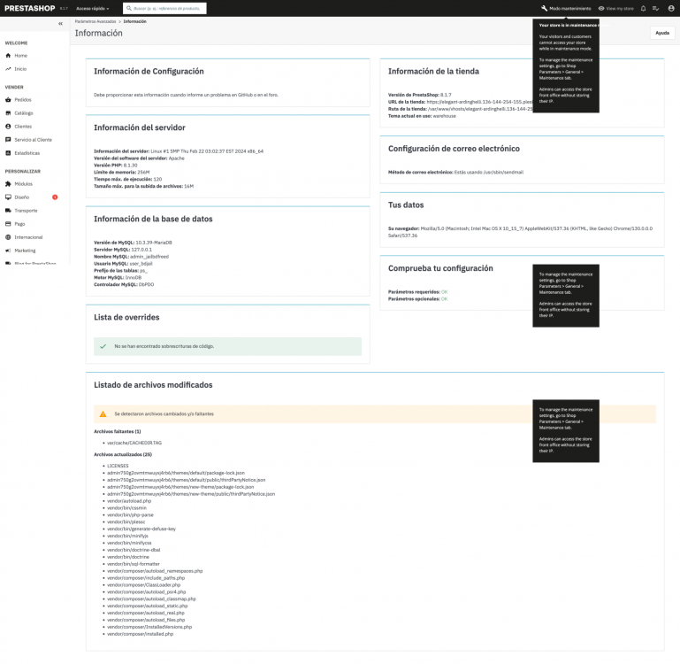Click the maintenance mode wrench icon

[x=544, y=8]
